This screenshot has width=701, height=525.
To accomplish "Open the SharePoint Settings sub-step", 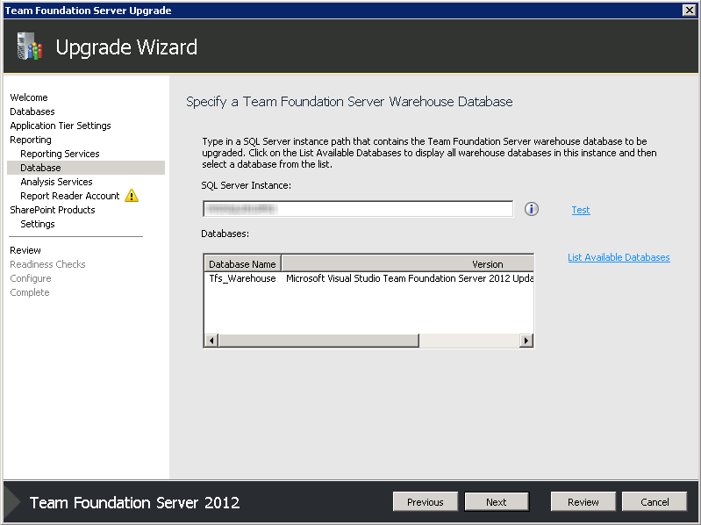I will click(38, 224).
